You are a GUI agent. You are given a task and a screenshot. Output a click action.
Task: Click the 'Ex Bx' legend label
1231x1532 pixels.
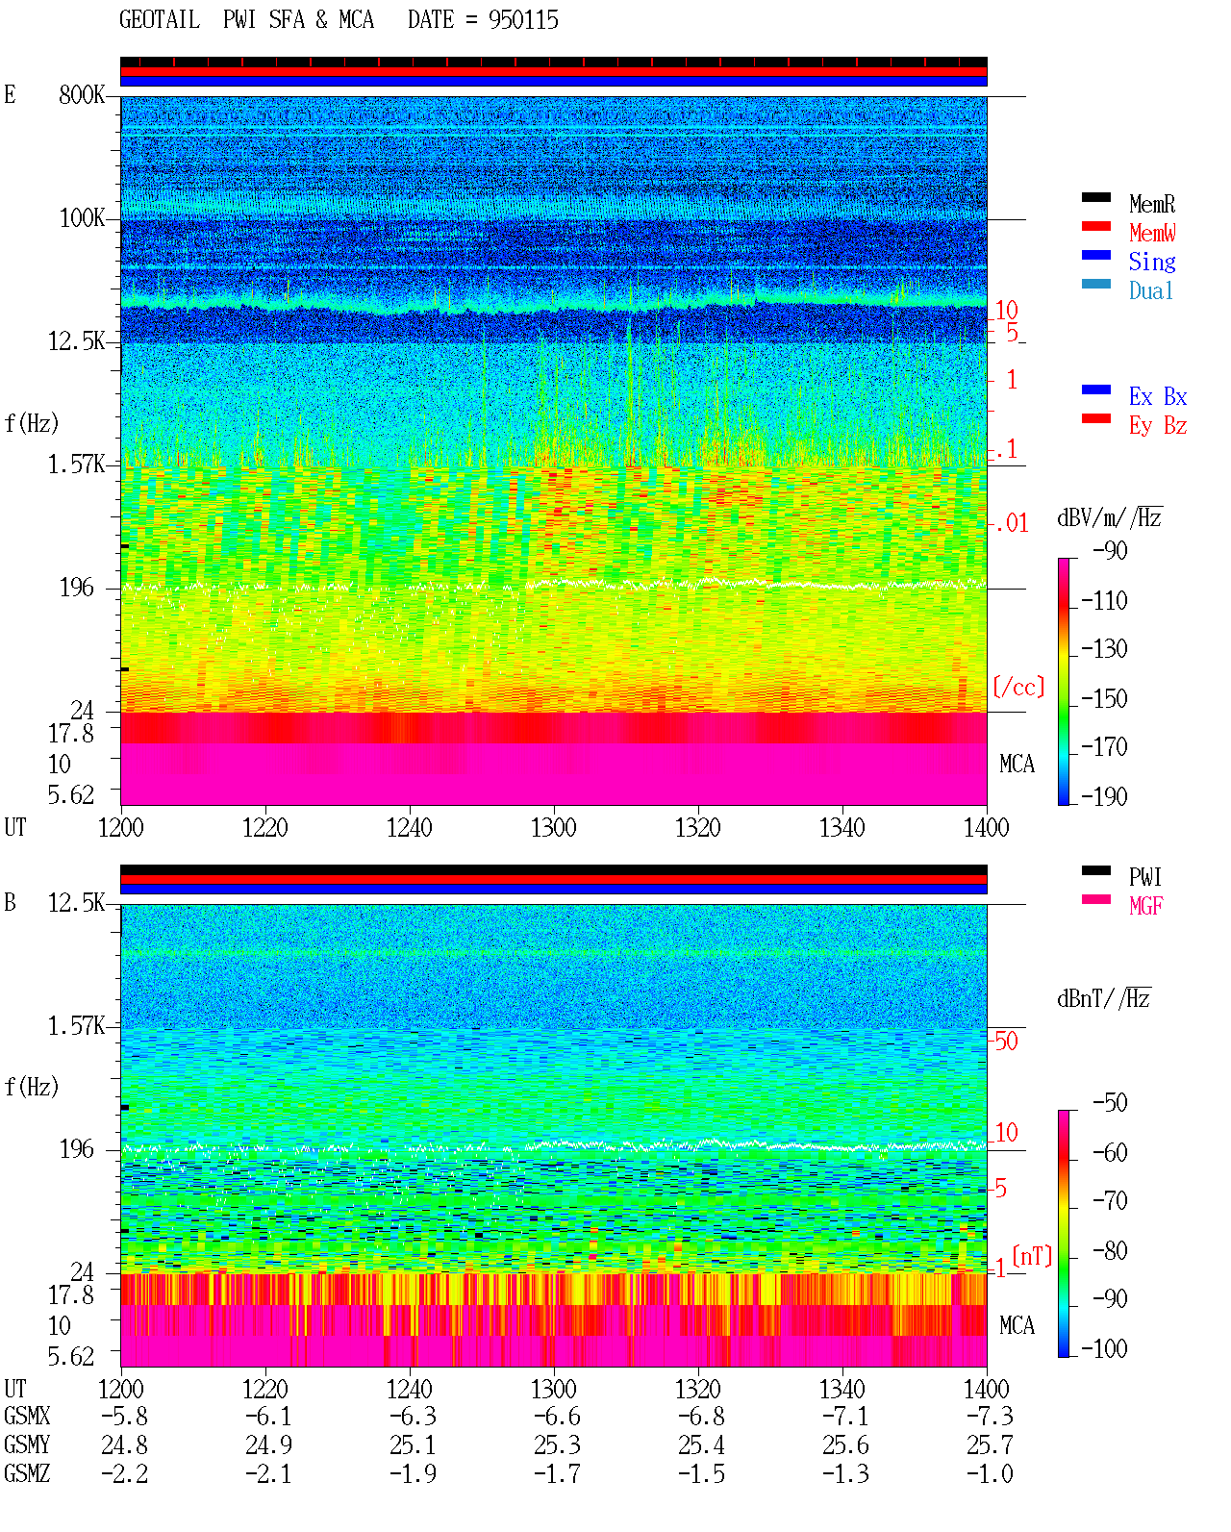click(1158, 396)
